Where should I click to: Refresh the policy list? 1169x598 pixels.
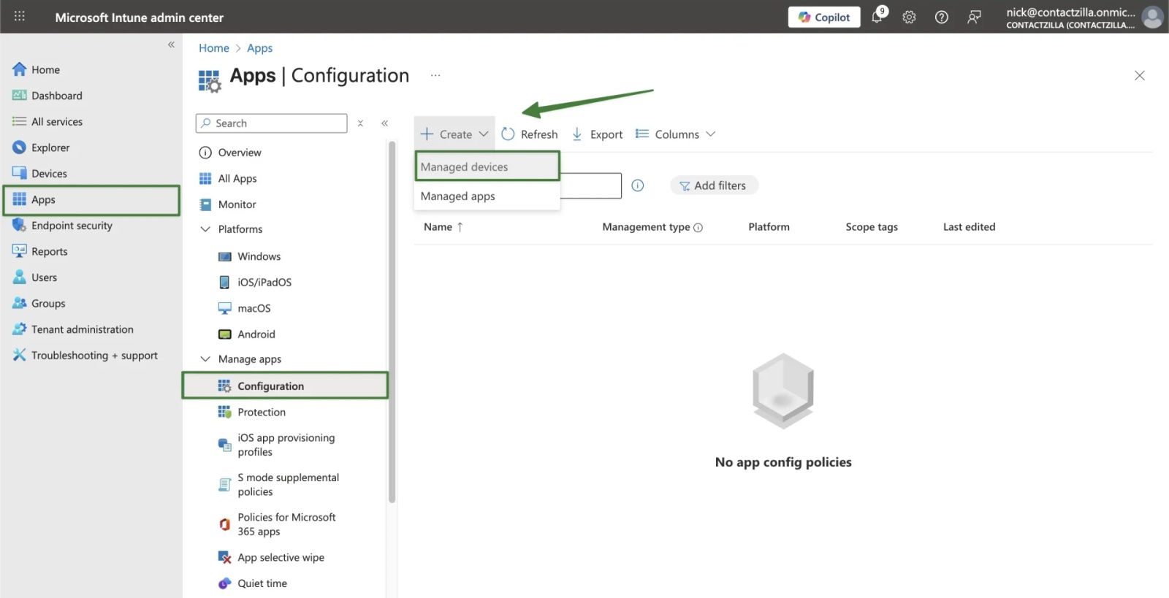click(530, 134)
